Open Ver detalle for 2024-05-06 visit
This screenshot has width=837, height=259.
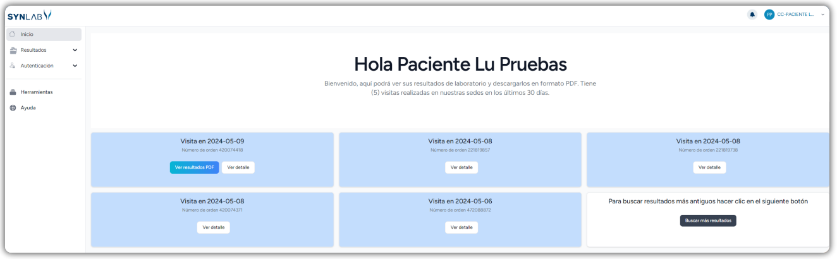point(461,227)
